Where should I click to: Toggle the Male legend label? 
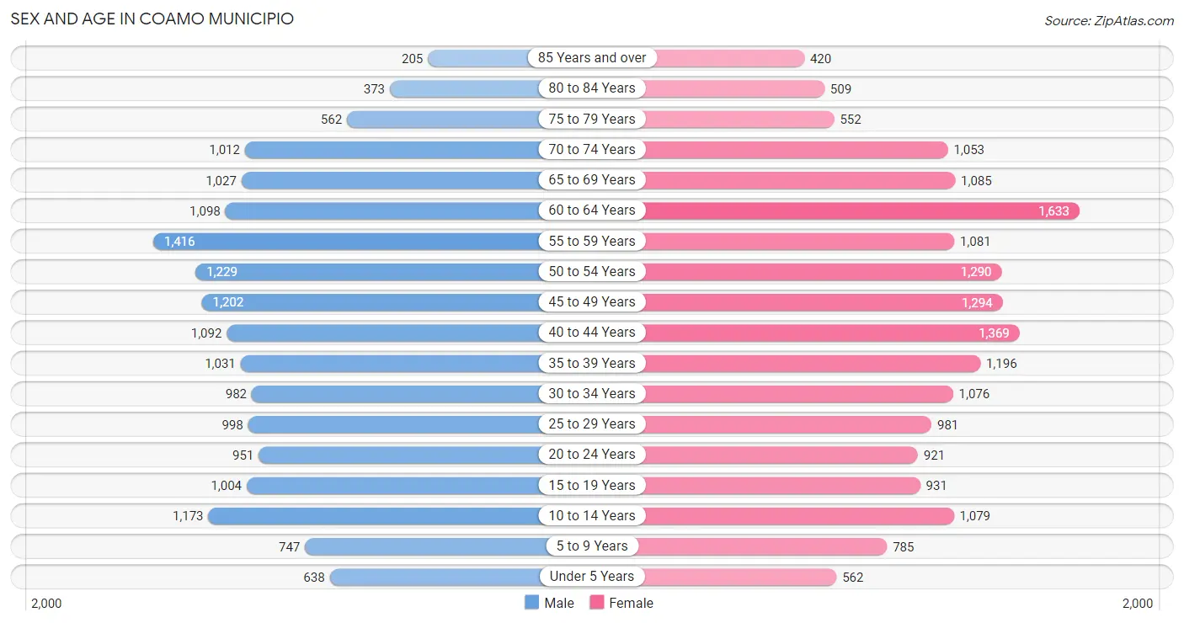coord(559,603)
